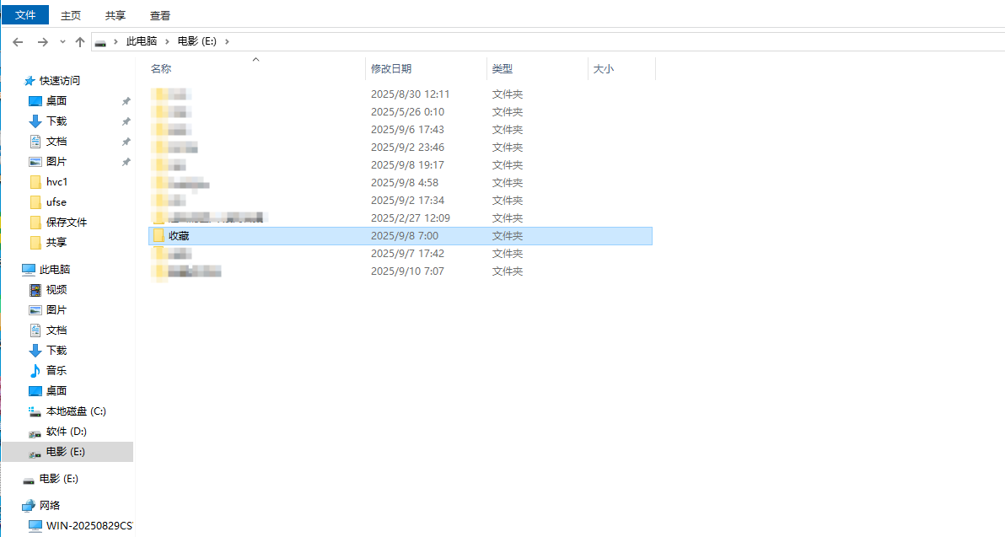Select folder modified 2025/8/30 12:11
Image resolution: width=1005 pixels, height=537 pixels.
point(400,94)
